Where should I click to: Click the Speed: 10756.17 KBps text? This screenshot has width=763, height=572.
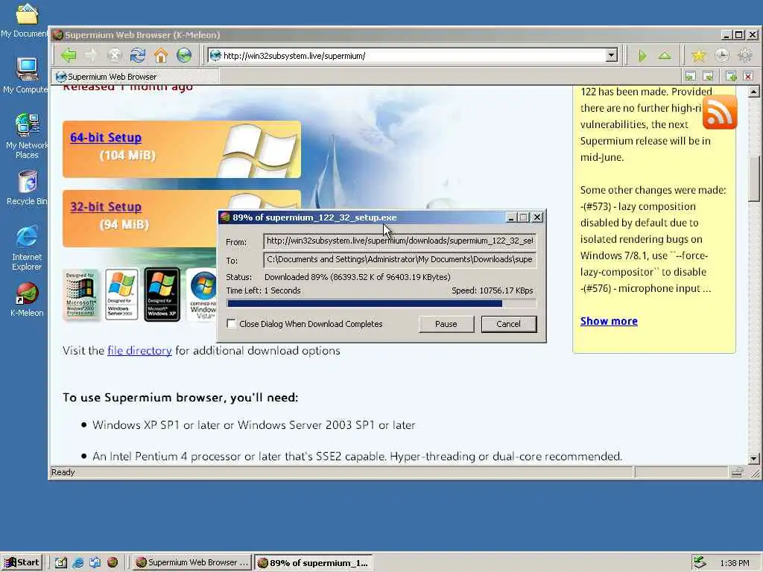coord(492,291)
